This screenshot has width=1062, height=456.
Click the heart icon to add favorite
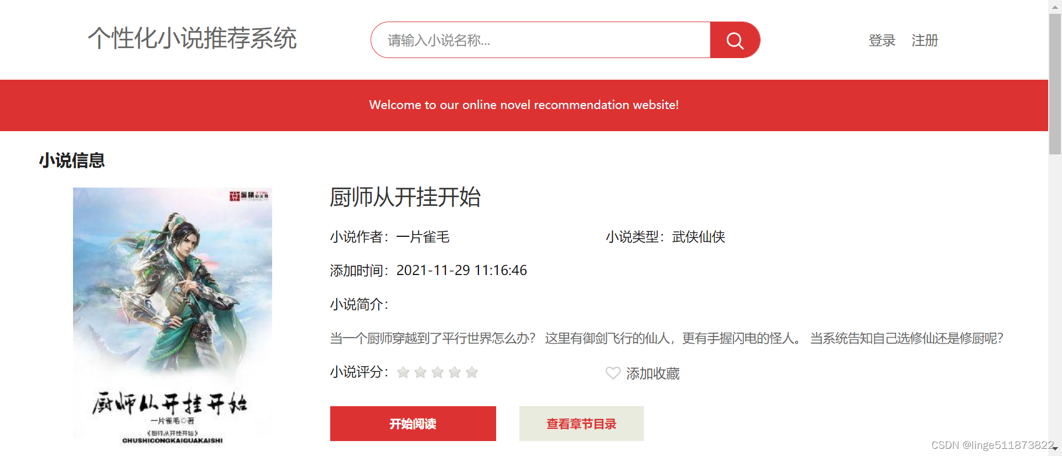(x=613, y=373)
